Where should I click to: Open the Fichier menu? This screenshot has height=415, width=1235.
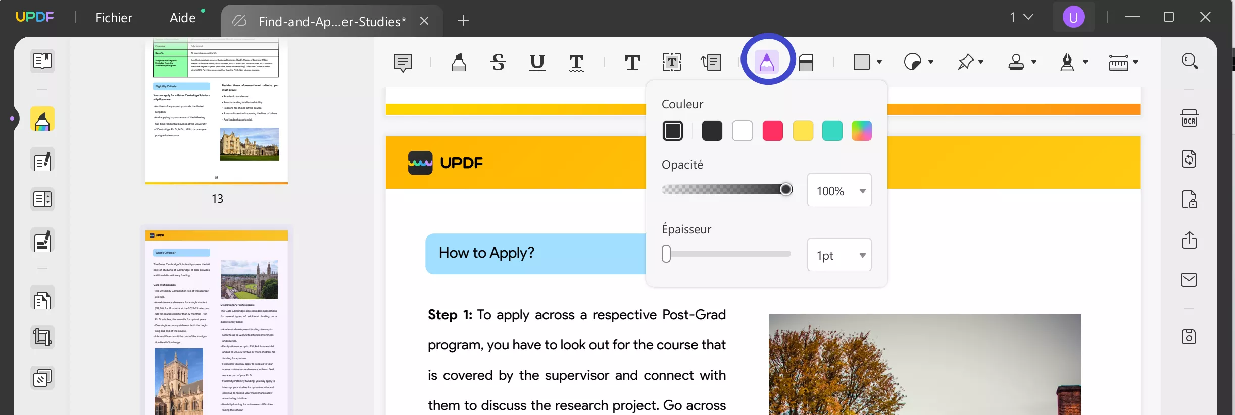[x=114, y=18]
